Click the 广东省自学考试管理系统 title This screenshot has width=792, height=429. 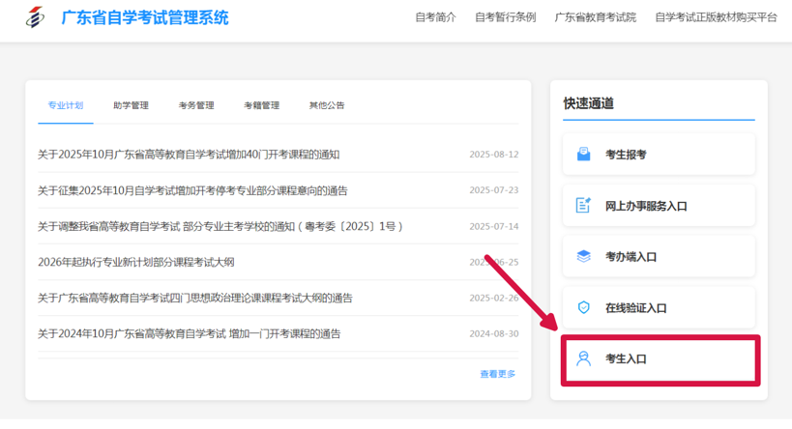pos(145,17)
